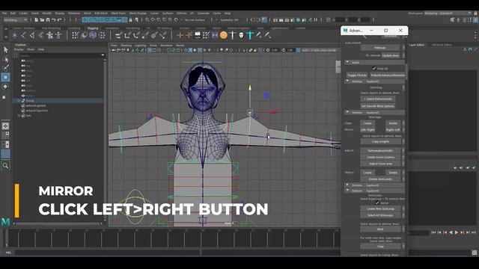Open the Workspace dropdown
This screenshot has width=479, height=269.
tap(448, 13)
